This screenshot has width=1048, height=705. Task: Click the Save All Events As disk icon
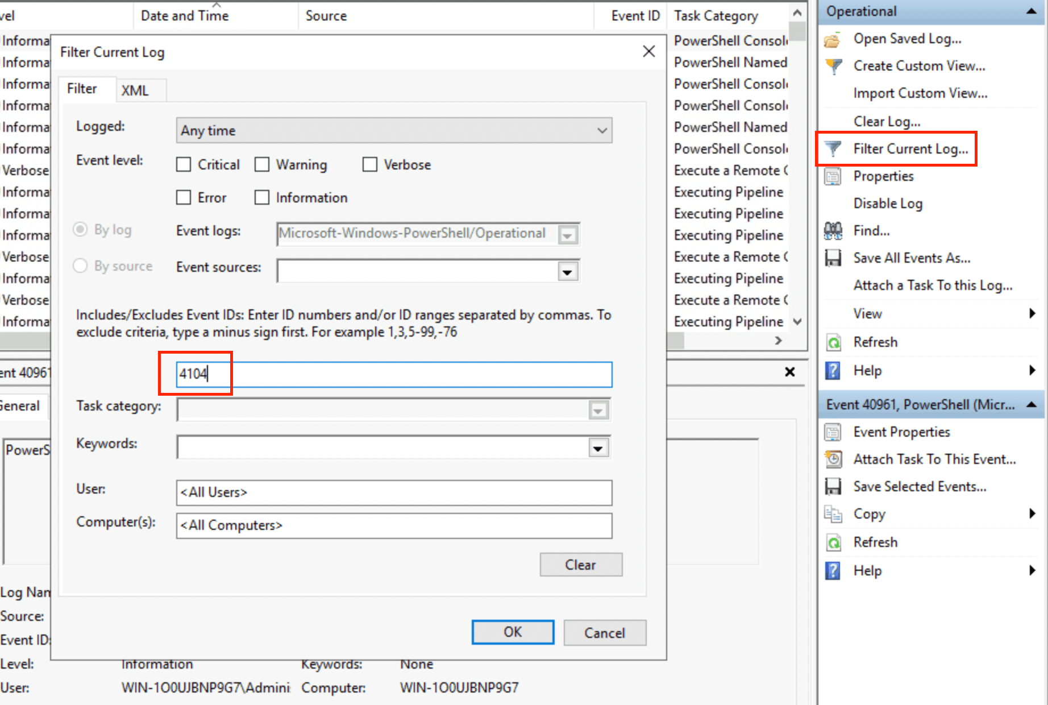click(833, 258)
